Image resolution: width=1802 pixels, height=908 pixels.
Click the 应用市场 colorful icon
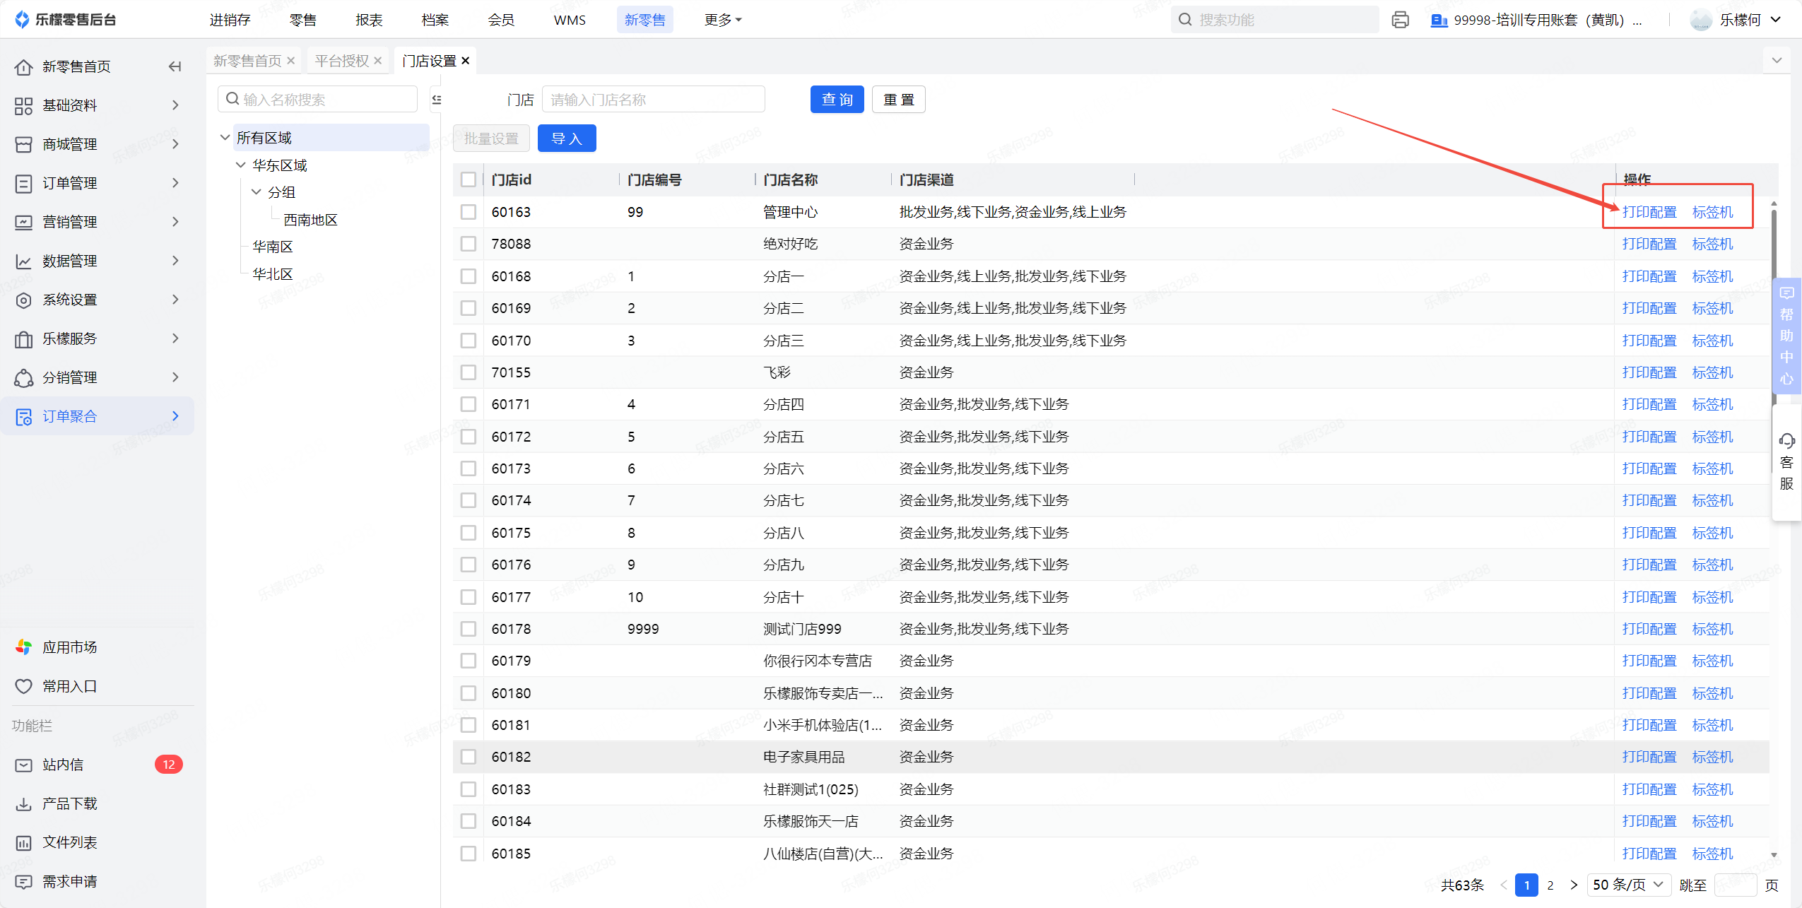coord(23,647)
